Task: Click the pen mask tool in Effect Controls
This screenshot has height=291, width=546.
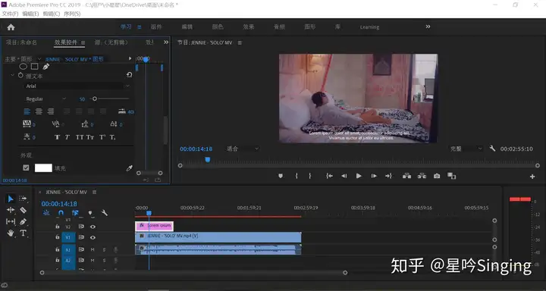Action: 46,66
